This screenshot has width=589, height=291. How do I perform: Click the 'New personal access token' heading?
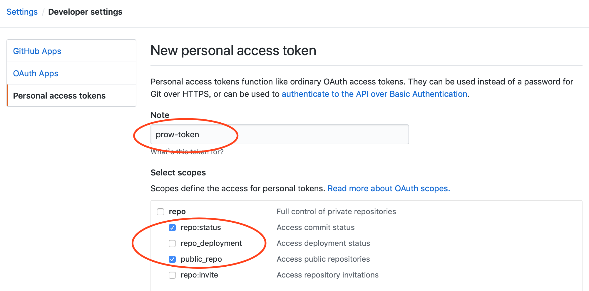(x=233, y=50)
